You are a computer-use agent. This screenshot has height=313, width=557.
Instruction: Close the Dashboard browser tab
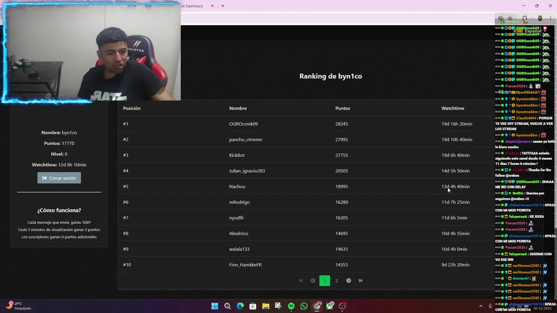tap(212, 6)
